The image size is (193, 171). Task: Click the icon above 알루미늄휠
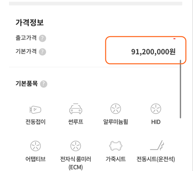pyautogui.click(x=115, y=109)
